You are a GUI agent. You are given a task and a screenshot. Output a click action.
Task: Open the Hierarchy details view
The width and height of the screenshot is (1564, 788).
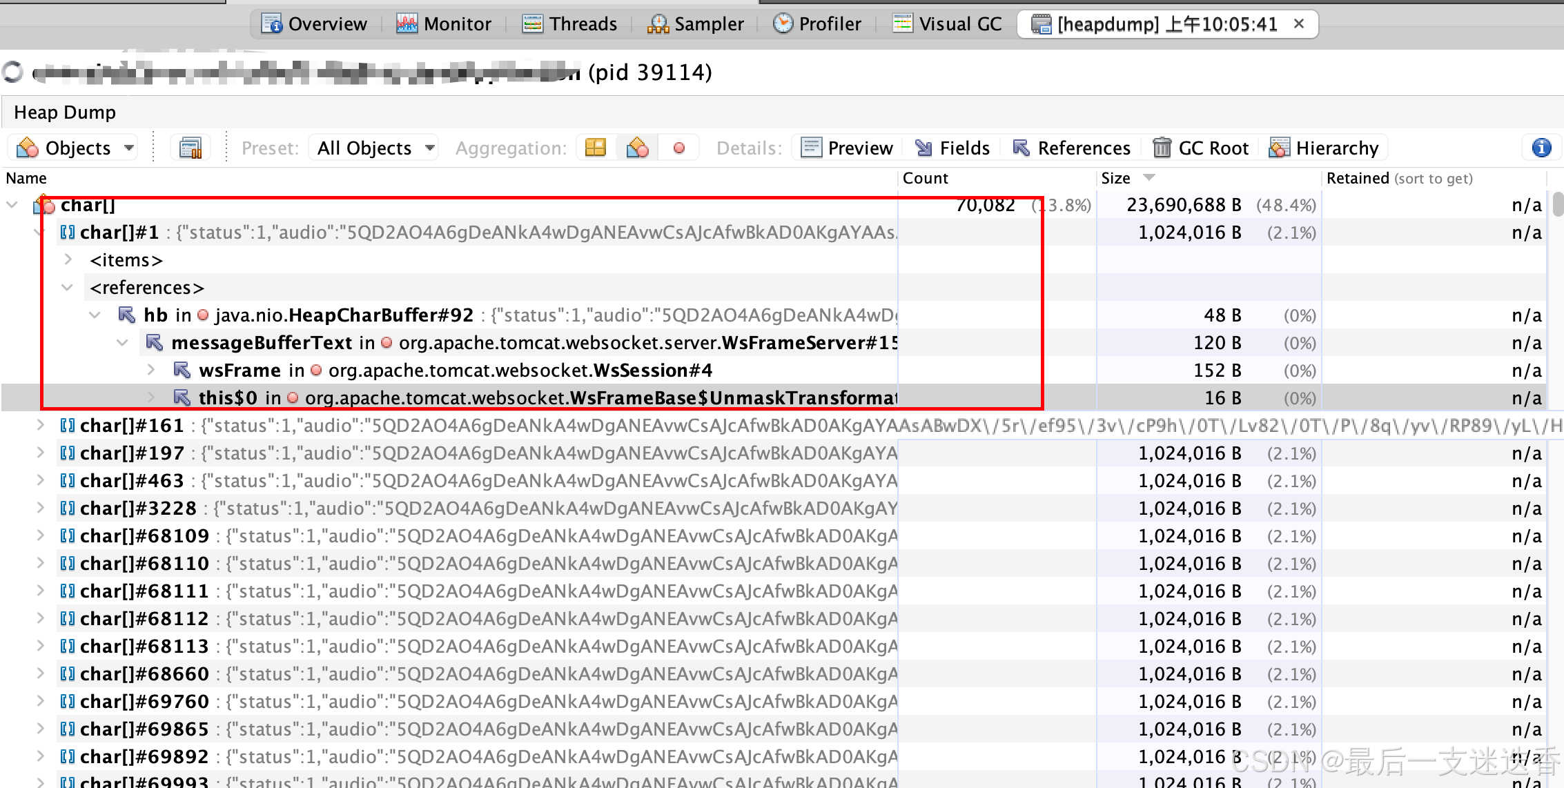[1324, 148]
